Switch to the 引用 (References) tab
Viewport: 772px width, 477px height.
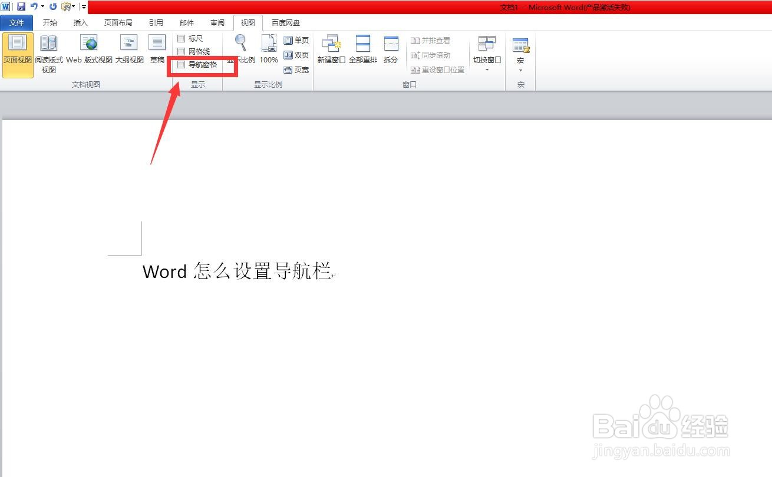pyautogui.click(x=156, y=23)
